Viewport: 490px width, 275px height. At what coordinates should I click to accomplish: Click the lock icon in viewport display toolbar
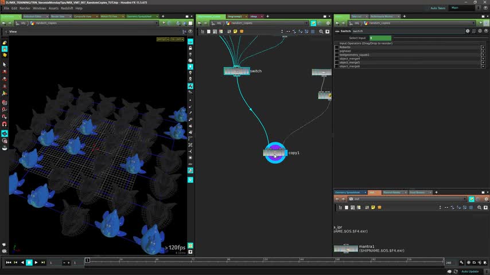[x=190, y=48]
